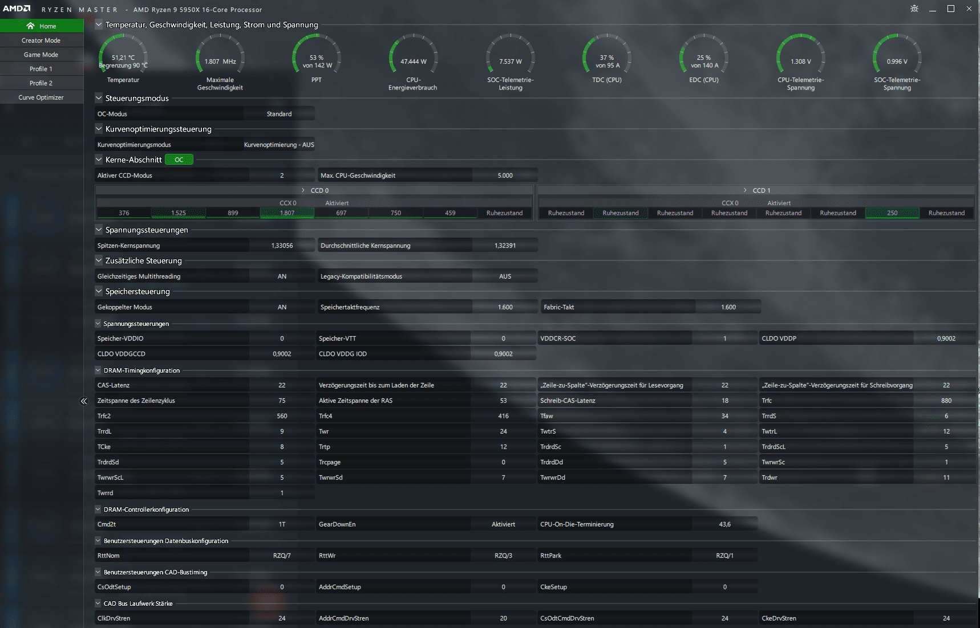The width and height of the screenshot is (980, 628).
Task: Collapse the Spannungssteuerungen main section
Action: [99, 230]
